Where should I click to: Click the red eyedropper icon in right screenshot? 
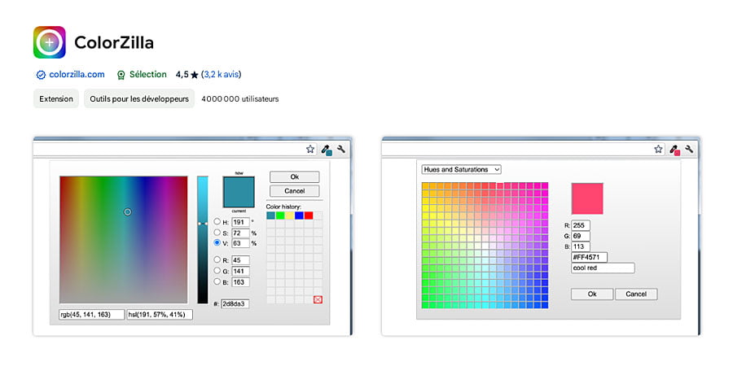click(674, 150)
